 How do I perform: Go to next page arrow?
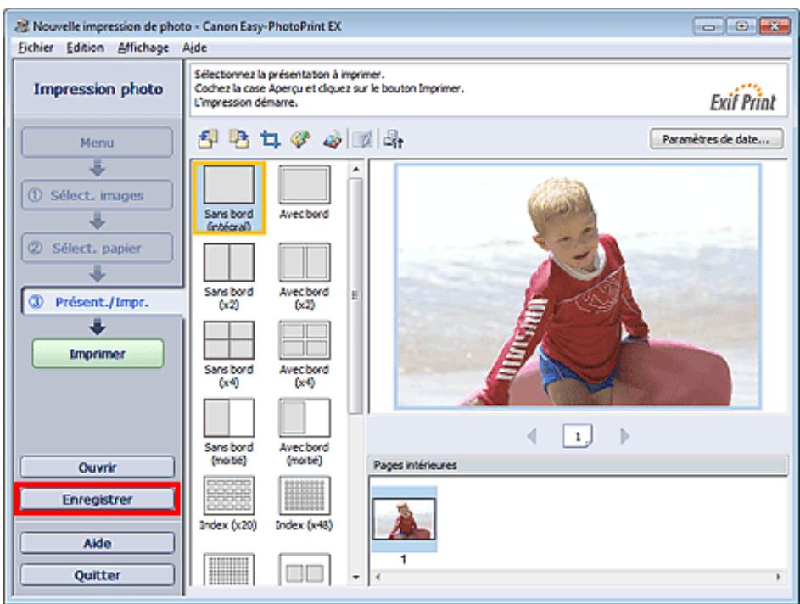coord(624,436)
